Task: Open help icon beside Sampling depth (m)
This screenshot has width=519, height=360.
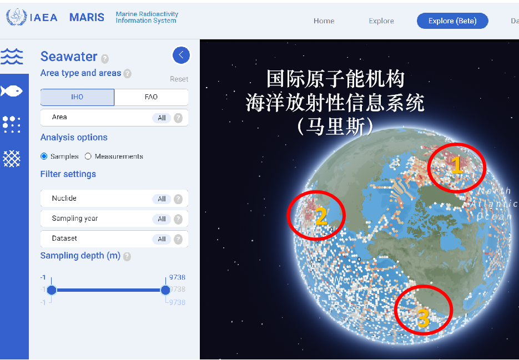Action: (127, 256)
